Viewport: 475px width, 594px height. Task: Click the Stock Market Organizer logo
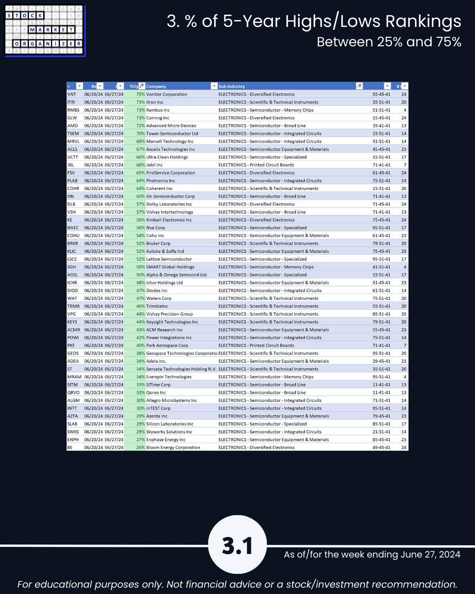[45, 30]
